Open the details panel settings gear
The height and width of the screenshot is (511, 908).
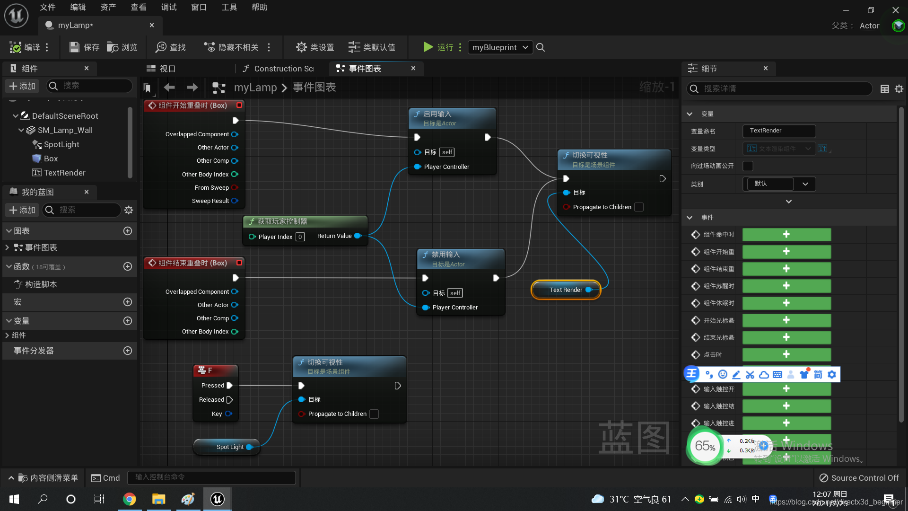[899, 89]
